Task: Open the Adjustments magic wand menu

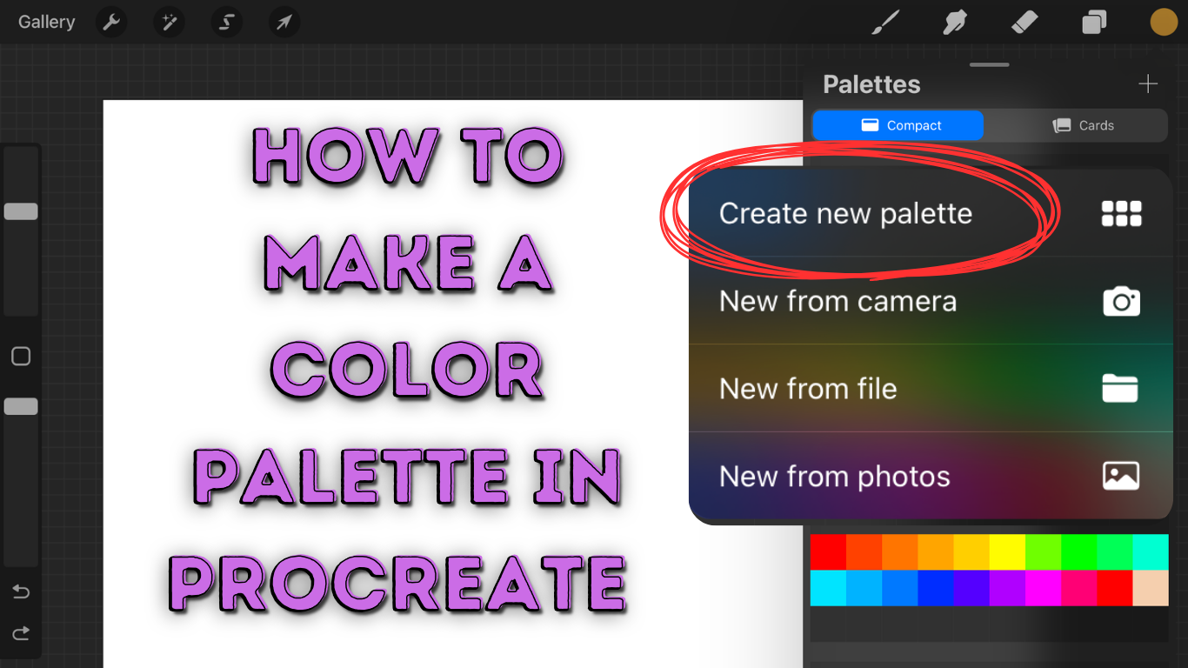Action: click(169, 22)
